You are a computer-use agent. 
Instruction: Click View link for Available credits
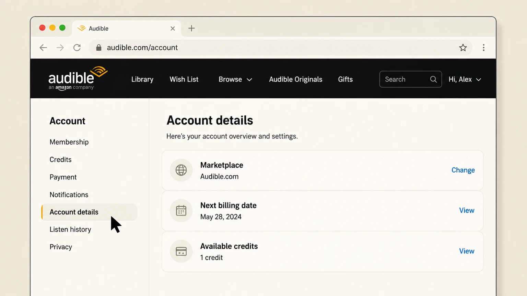(x=467, y=251)
